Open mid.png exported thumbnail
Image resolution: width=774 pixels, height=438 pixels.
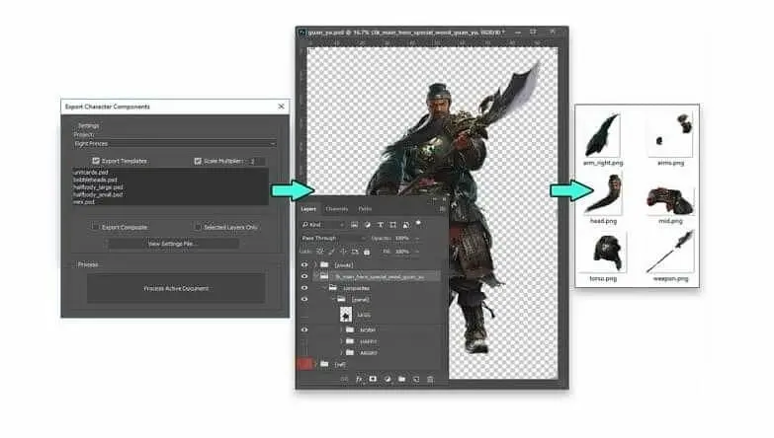point(671,198)
